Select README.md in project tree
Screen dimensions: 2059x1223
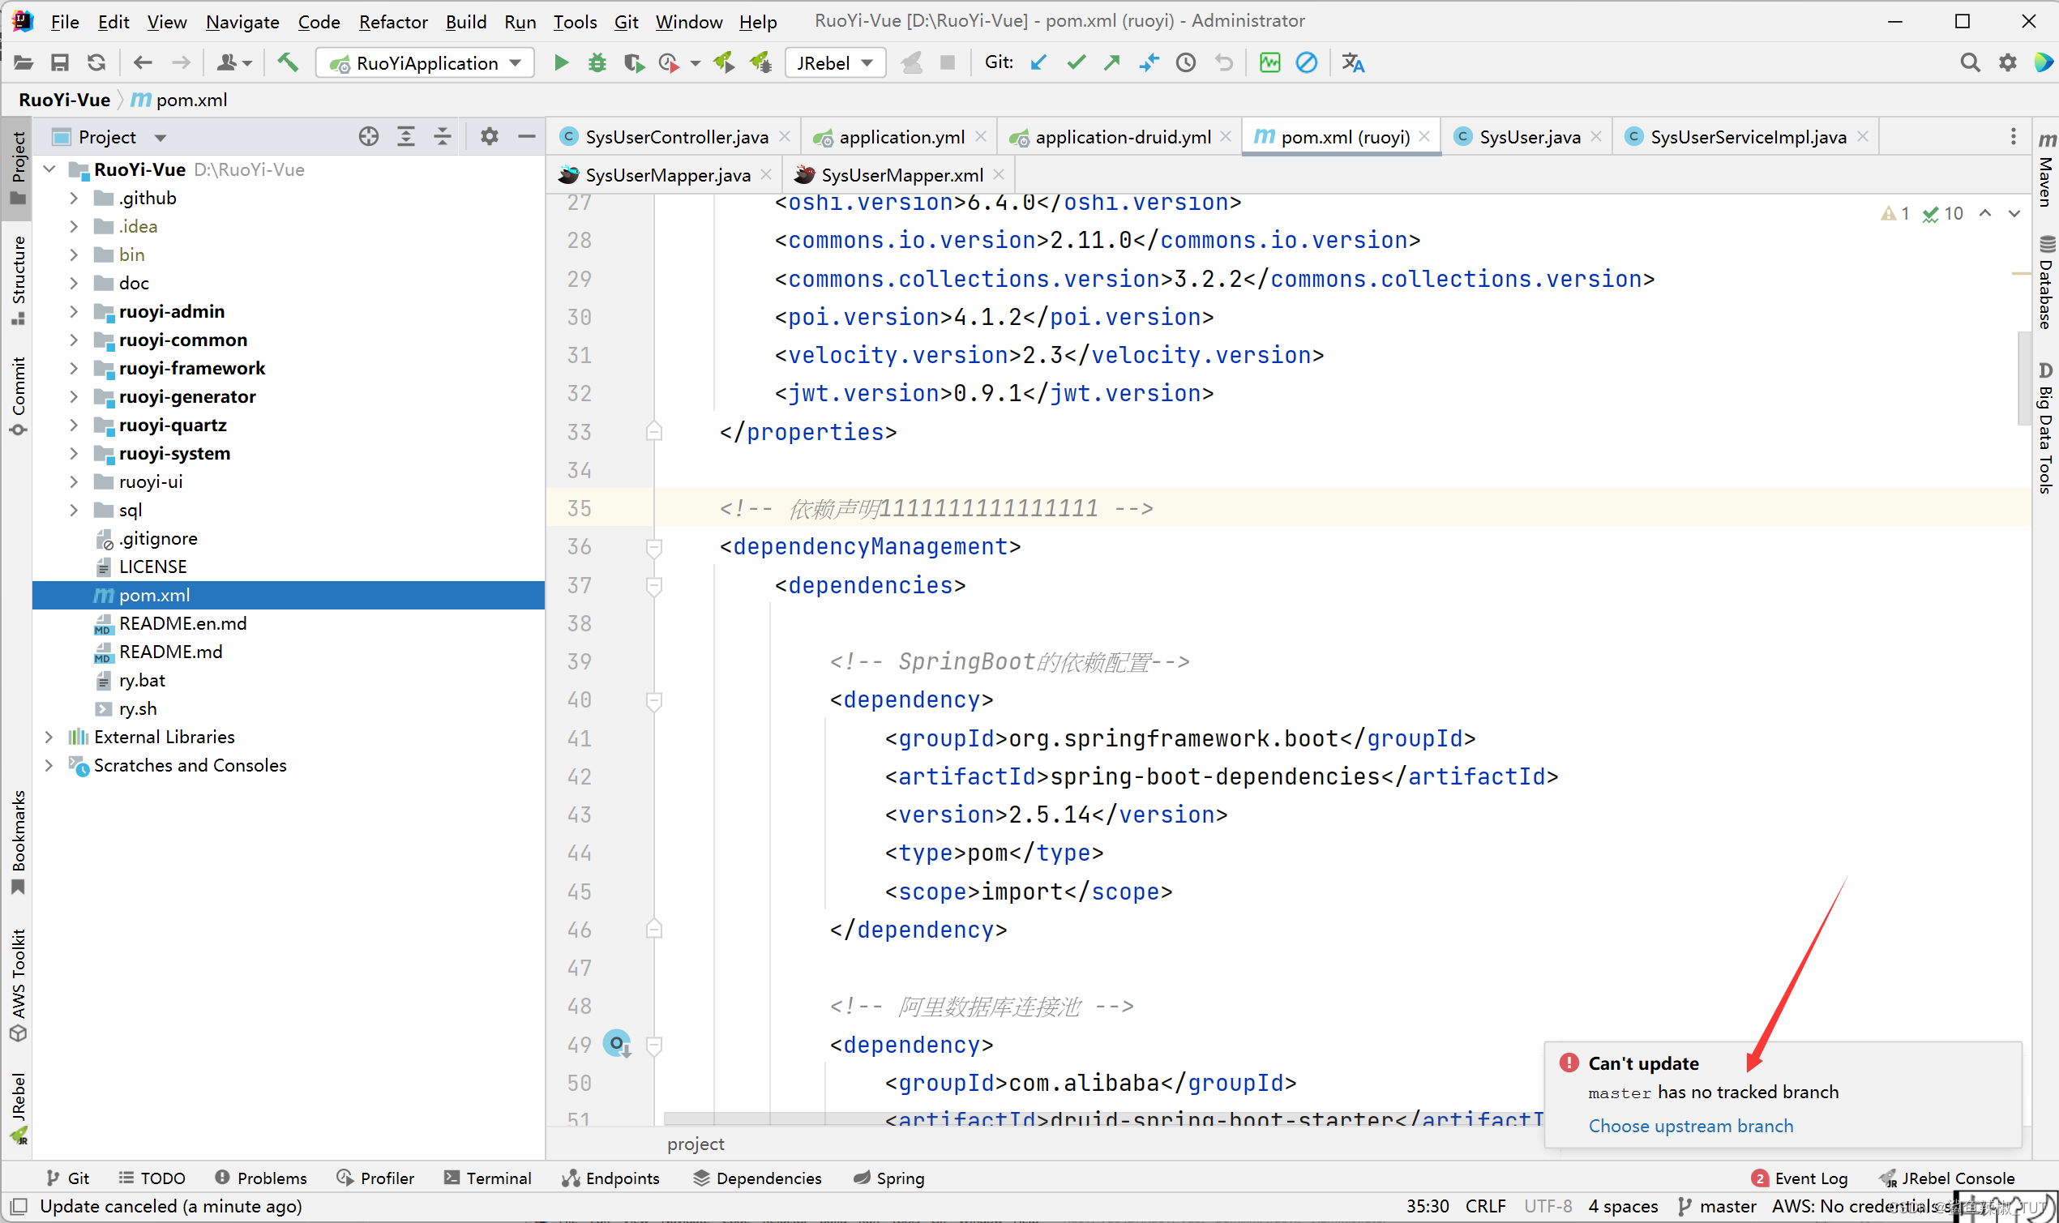pos(170,652)
